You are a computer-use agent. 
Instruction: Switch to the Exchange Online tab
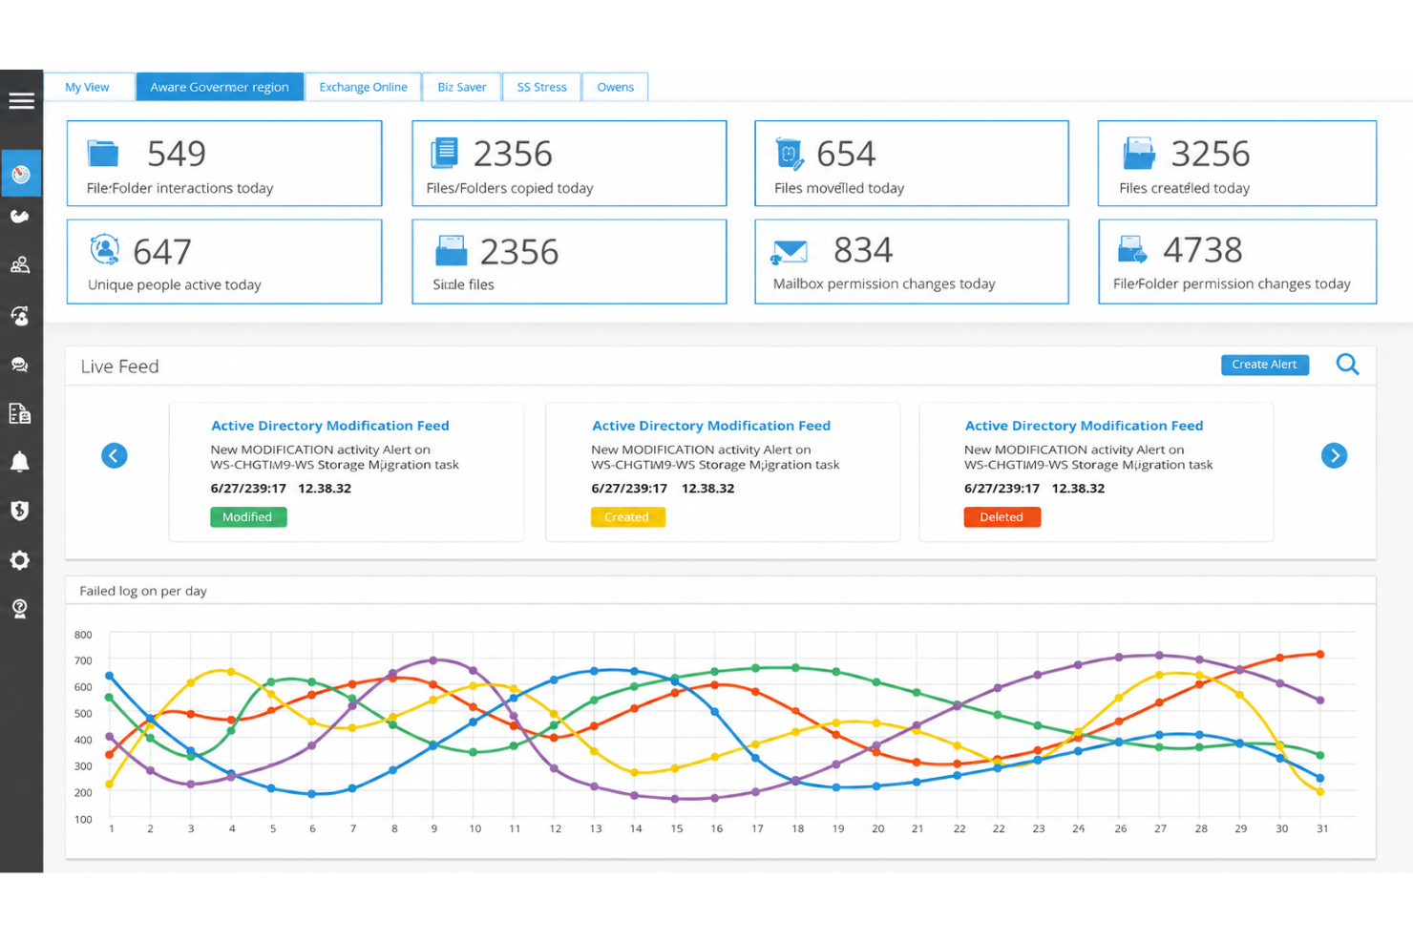pyautogui.click(x=363, y=87)
